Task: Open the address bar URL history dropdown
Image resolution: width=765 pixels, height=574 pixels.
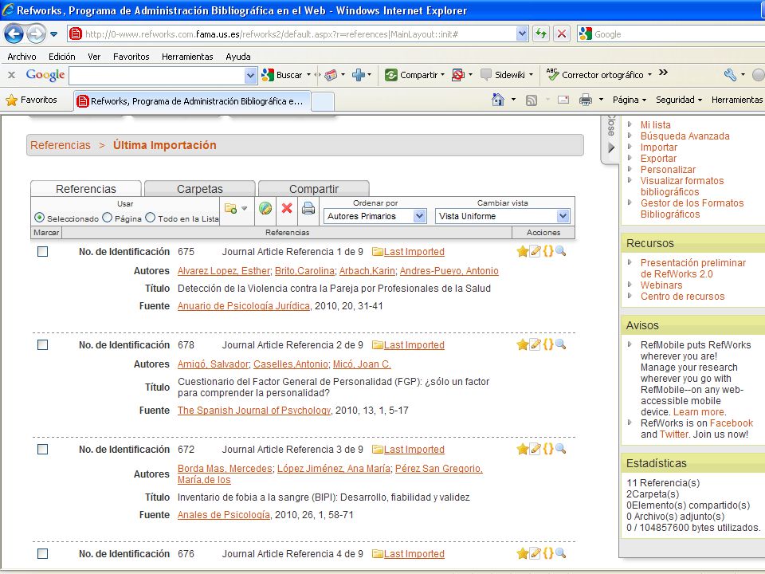Action: point(522,33)
